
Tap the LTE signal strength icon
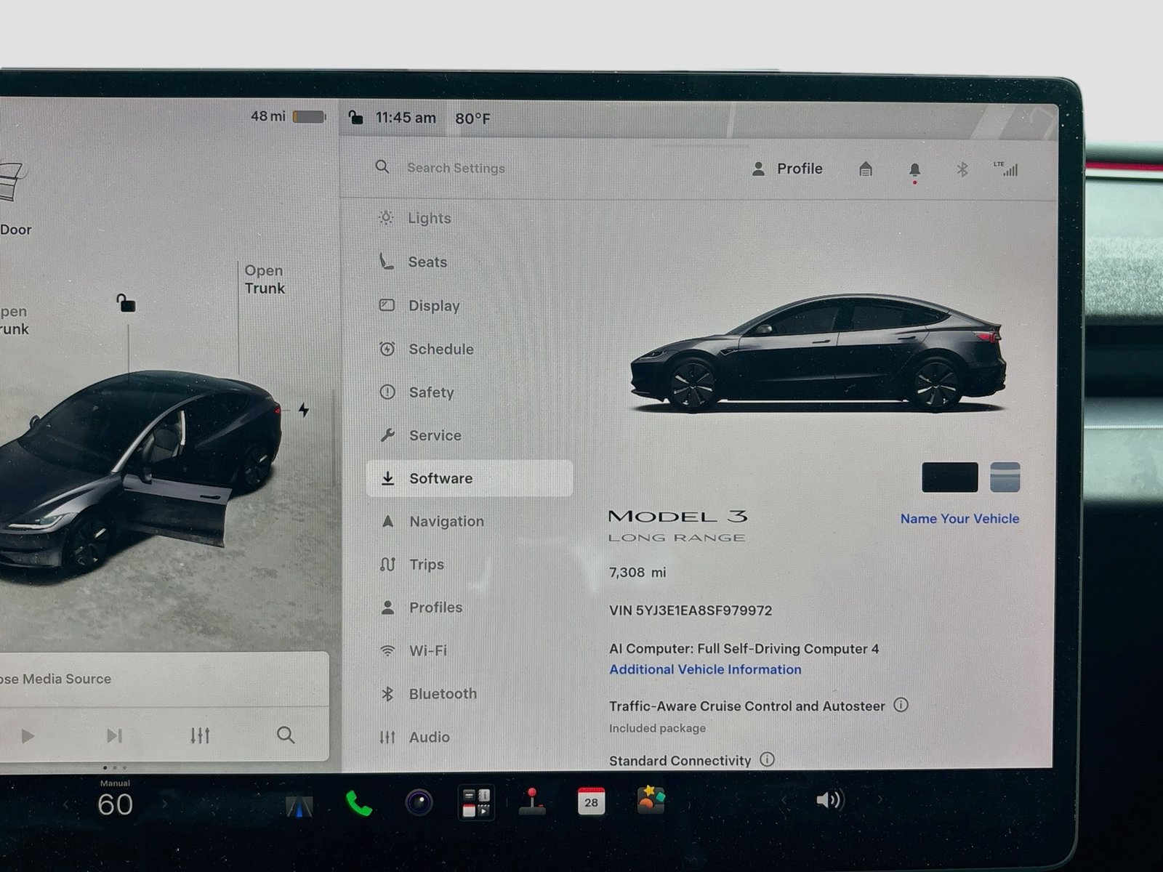[x=1006, y=169]
